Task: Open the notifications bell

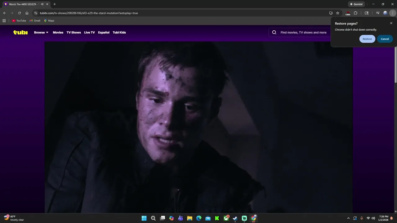Action: click(391, 218)
